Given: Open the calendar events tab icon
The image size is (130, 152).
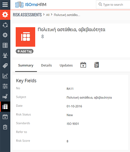Looking at the screenshot, I should (x=83, y=65).
